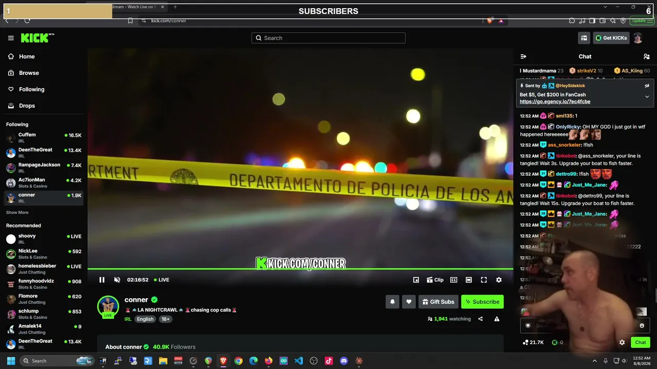Screen dimensions: 657x369
Task: Open Browse in the sidebar
Action: coord(43,73)
